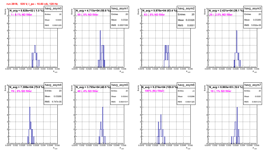Screen dimensions: 266x153
Task: Select the havg_asym5 histogram title
Action: (120, 85)
